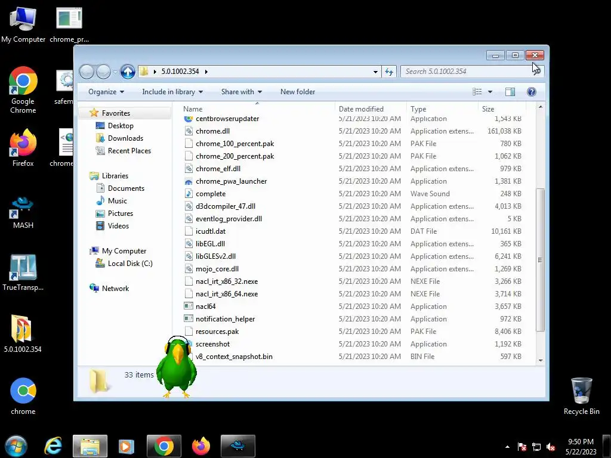
Task: Click the muted volume tray icon
Action: [551, 447]
